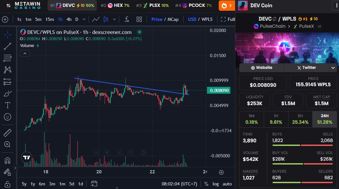Add a symbol to compare
Screen dimensions: 339x189
pos(5,20)
